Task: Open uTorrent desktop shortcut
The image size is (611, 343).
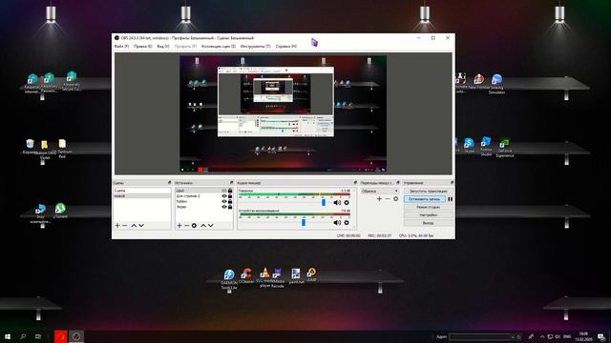Action: pos(60,211)
